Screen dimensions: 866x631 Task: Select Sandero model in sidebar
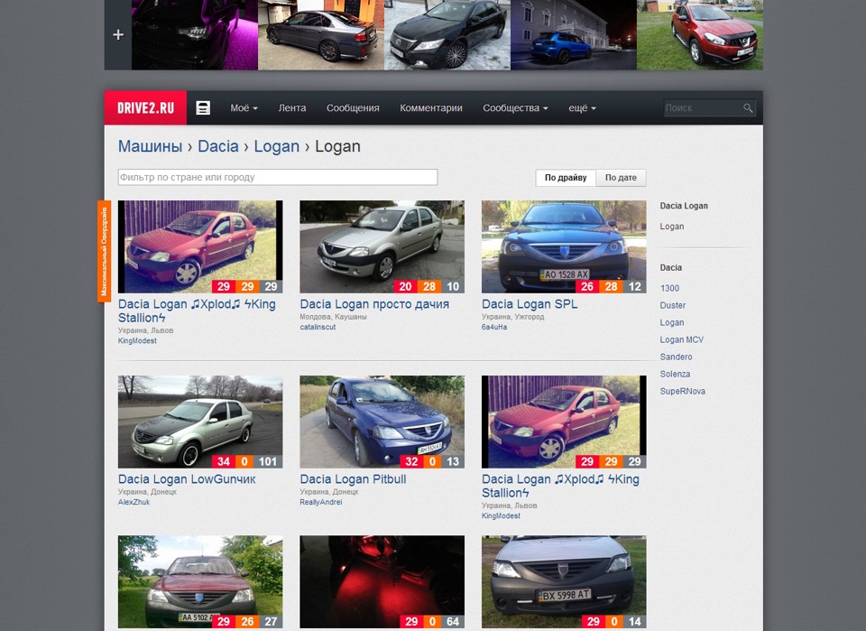[676, 357]
